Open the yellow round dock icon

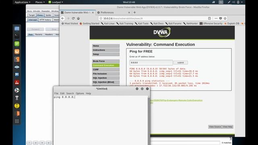[17, 106]
